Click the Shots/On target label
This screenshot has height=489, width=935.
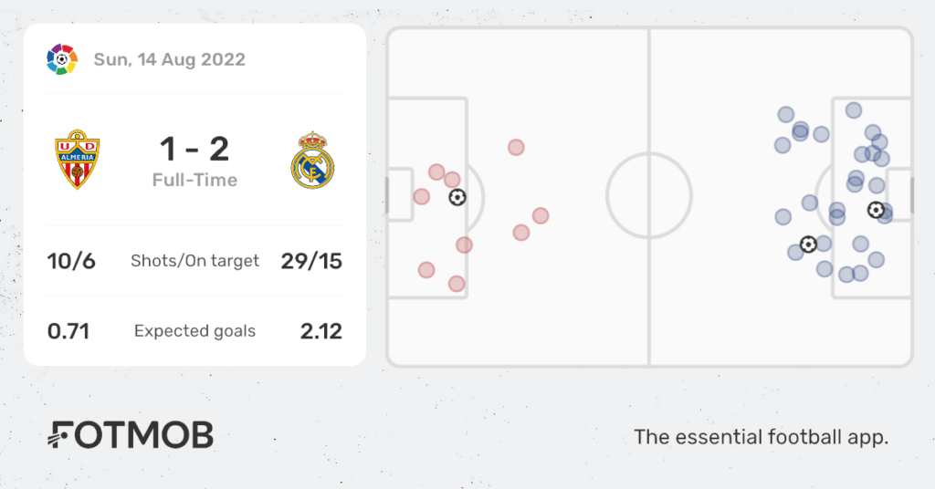195,261
